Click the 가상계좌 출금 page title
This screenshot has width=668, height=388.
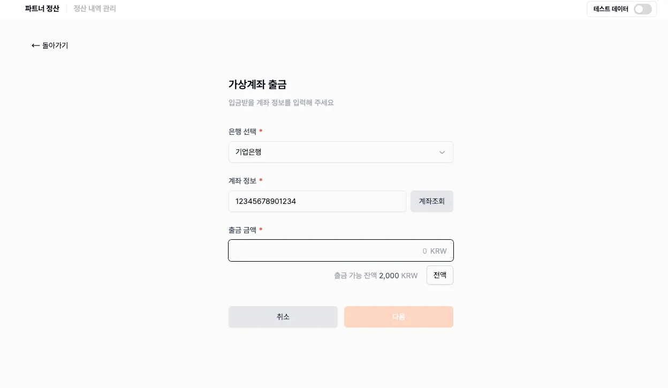click(257, 85)
